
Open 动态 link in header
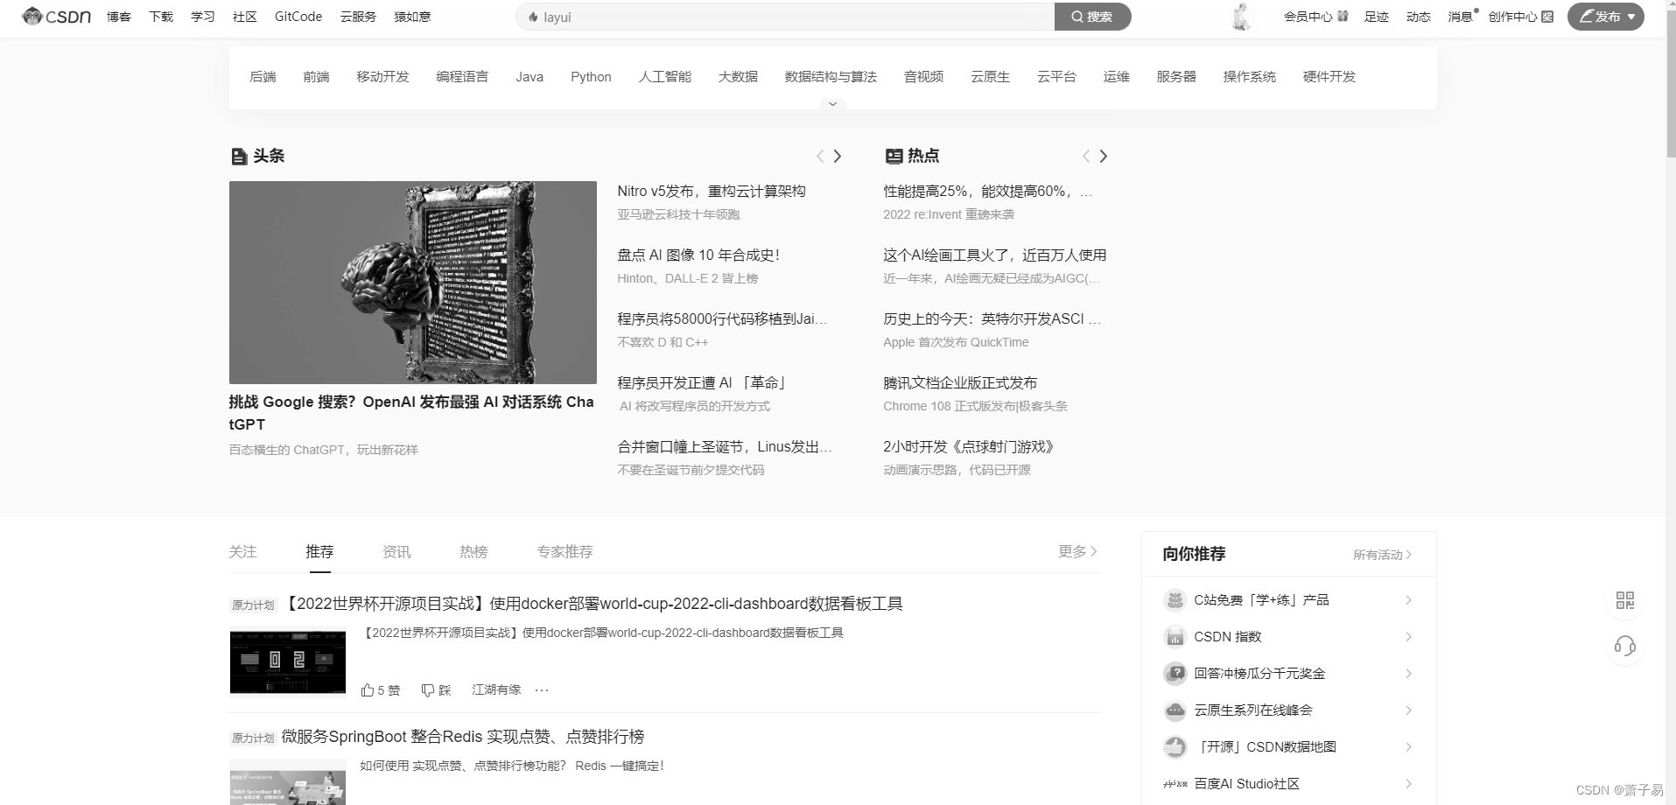point(1419,17)
